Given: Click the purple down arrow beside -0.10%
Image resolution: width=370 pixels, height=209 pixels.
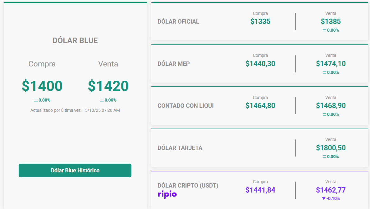Looking at the screenshot, I should point(324,198).
